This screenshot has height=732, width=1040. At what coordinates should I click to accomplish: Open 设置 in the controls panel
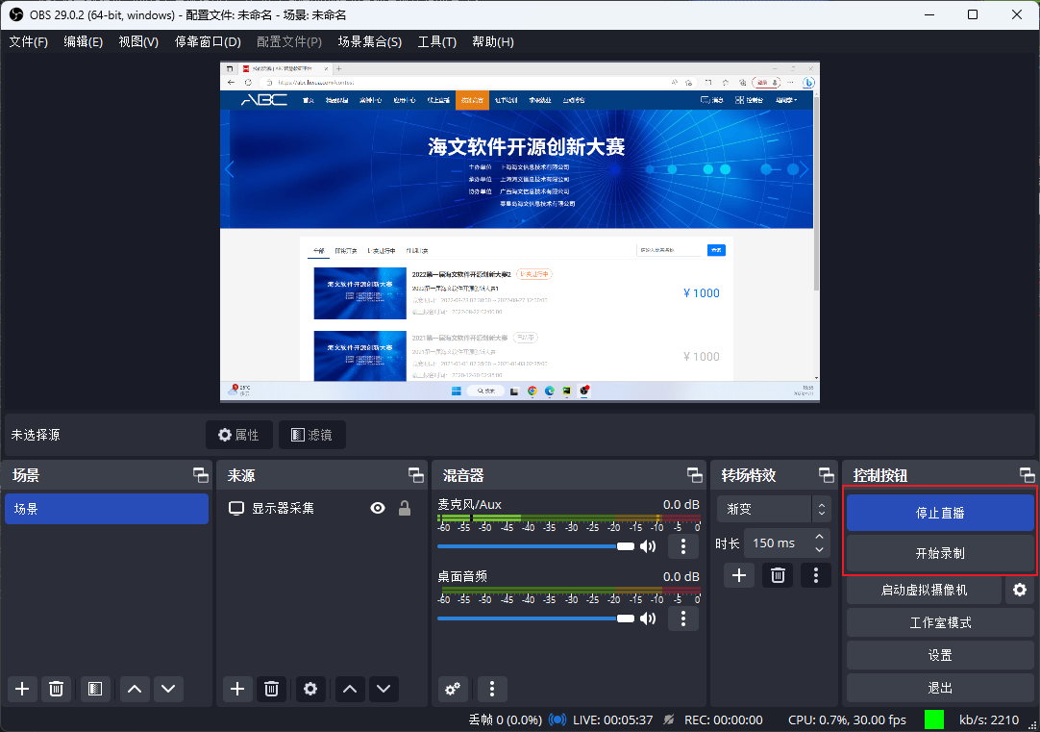tap(940, 655)
